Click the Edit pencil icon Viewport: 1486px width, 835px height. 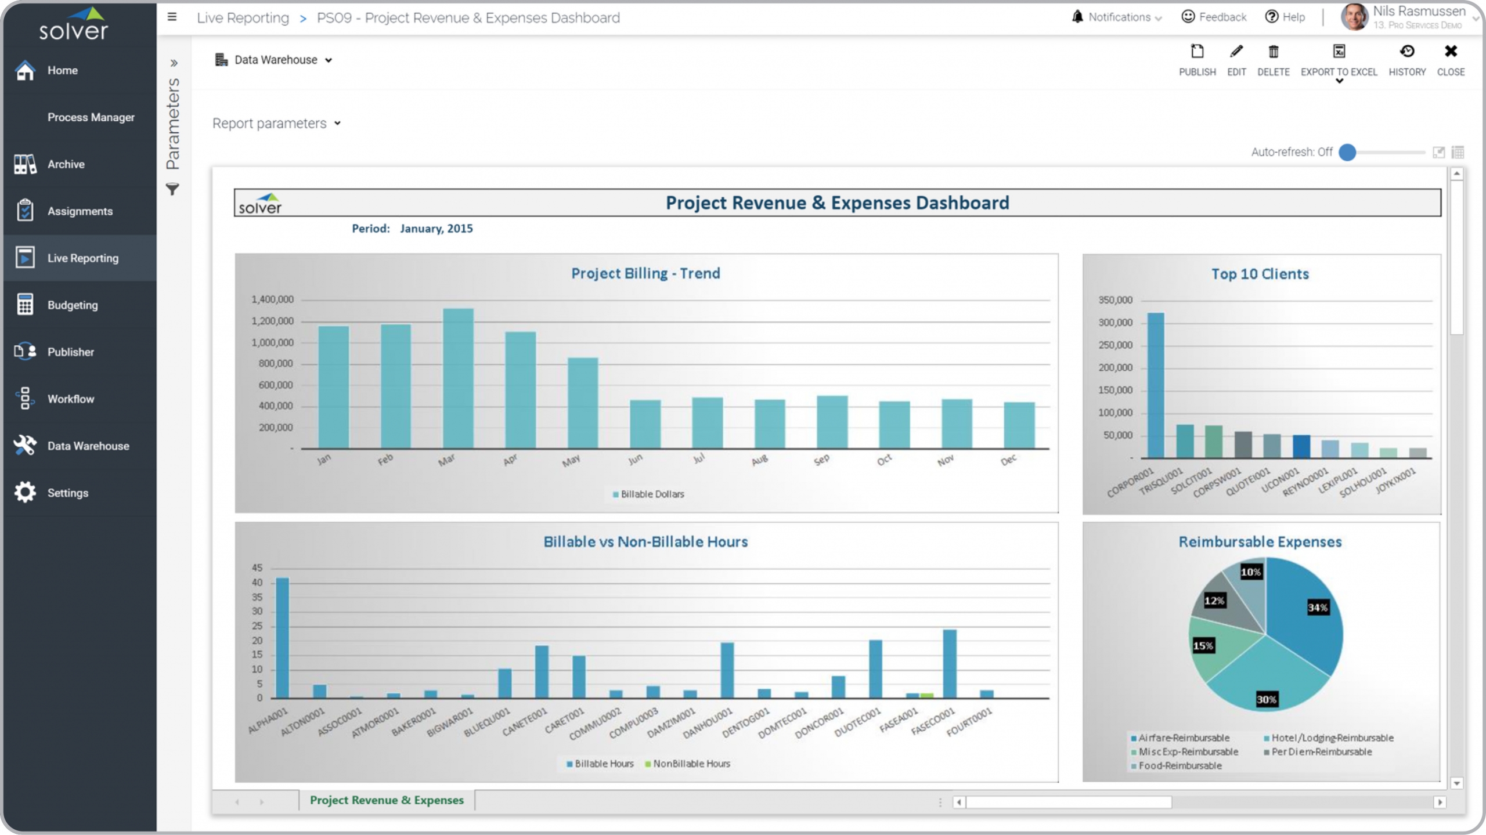[1236, 52]
